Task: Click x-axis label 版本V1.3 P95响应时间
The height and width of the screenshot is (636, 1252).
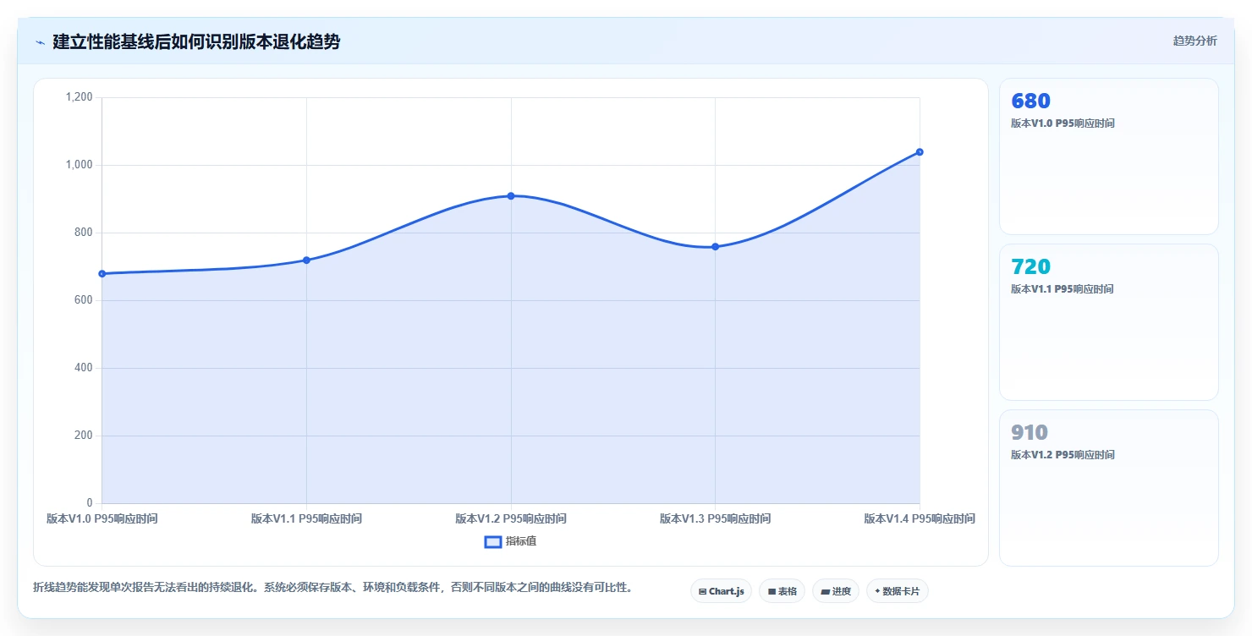Action: [x=716, y=518]
